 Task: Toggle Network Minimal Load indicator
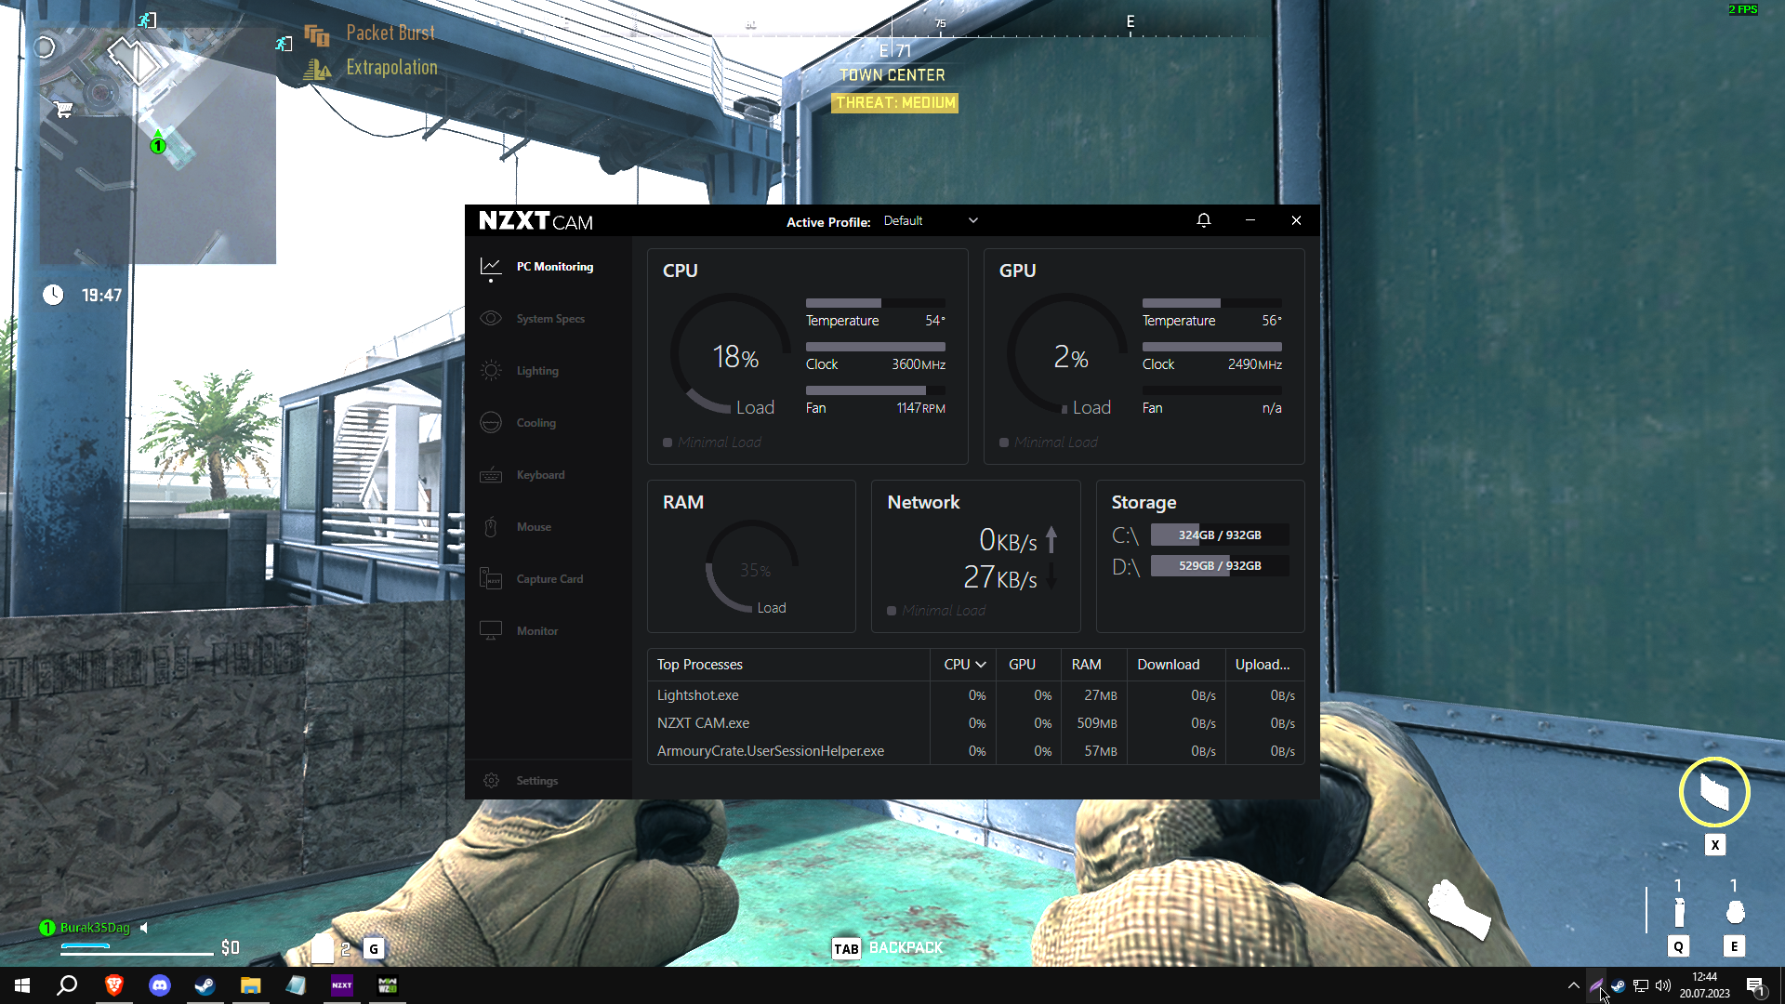coord(892,611)
